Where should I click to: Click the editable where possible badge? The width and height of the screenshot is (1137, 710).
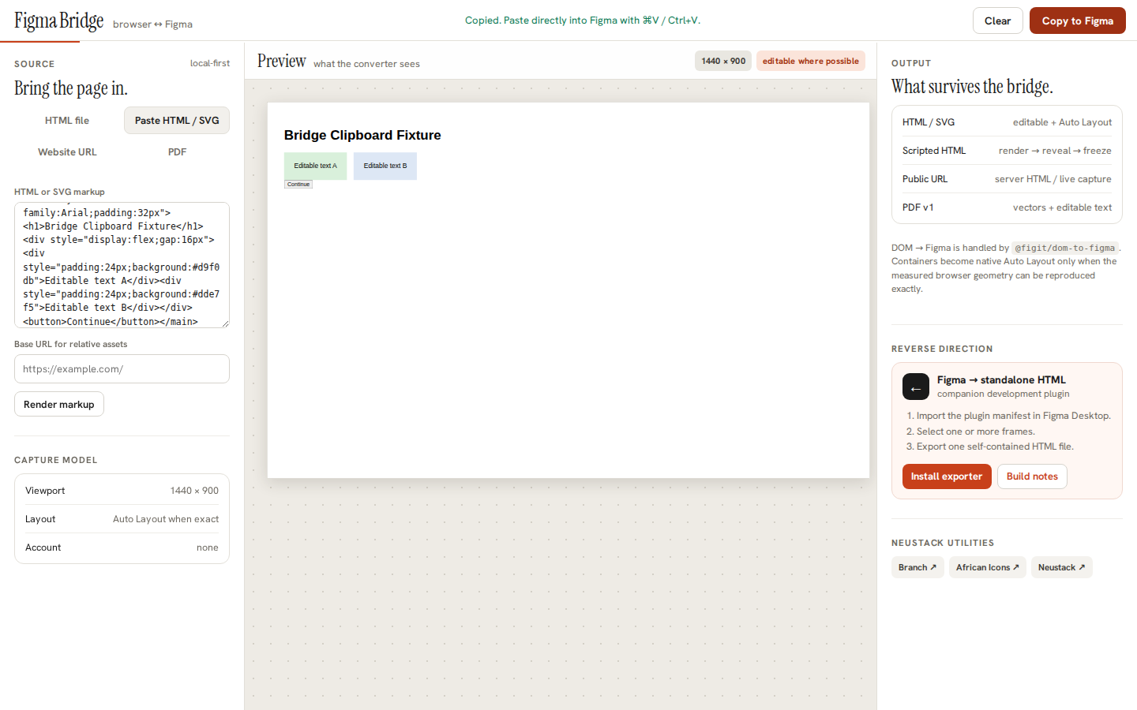(810, 61)
